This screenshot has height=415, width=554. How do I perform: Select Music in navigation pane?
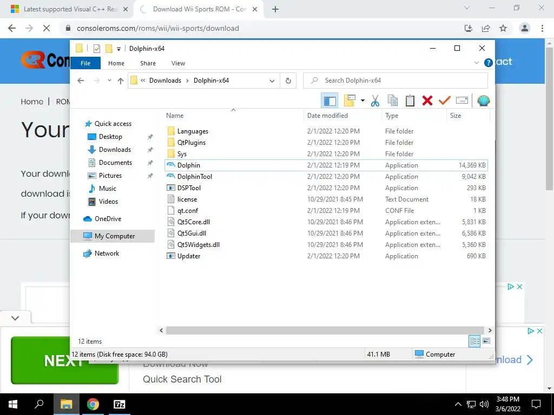coord(108,189)
